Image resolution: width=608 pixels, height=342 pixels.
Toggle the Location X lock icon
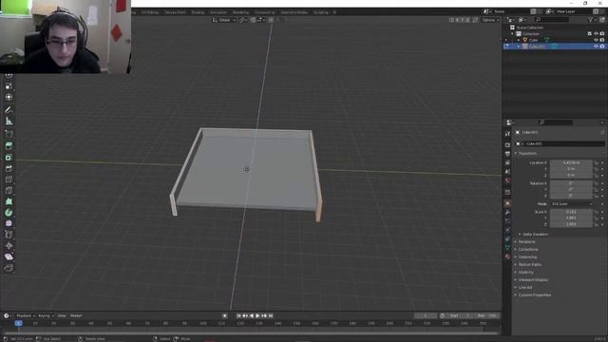tap(596, 162)
